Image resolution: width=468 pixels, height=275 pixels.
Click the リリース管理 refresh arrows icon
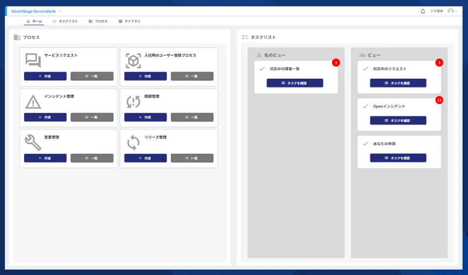[133, 143]
